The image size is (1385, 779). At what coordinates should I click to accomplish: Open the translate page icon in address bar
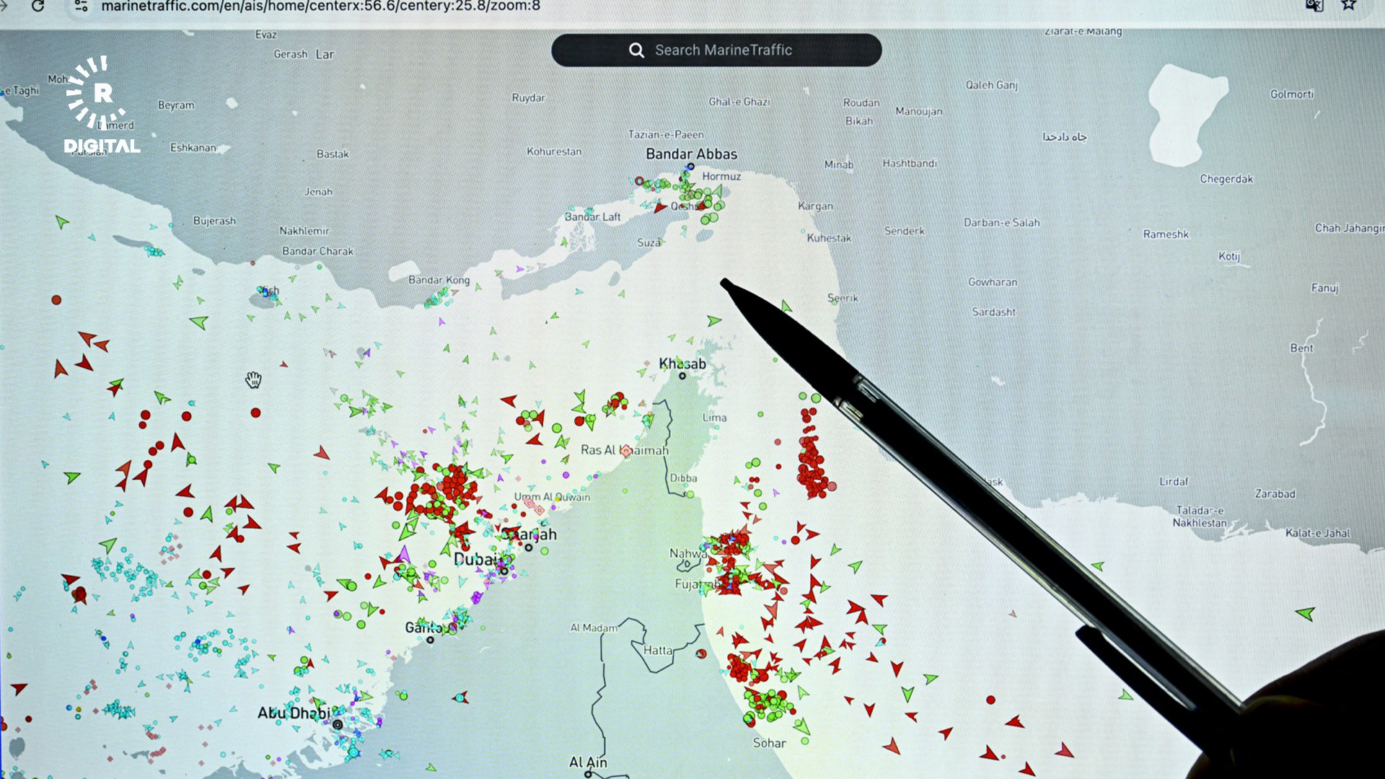(x=1314, y=5)
